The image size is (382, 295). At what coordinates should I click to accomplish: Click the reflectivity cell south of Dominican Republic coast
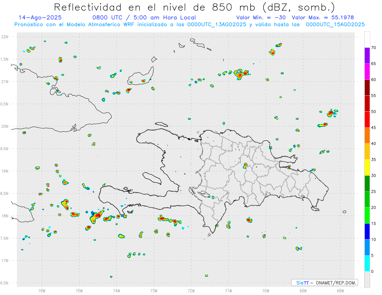(x=249, y=220)
